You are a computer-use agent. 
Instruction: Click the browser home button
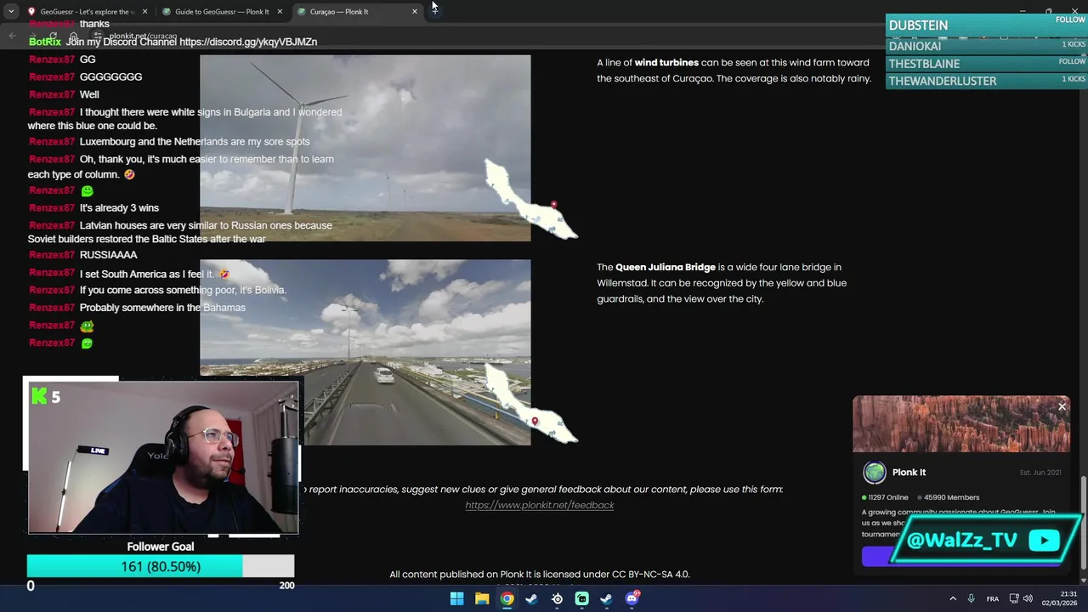pyautogui.click(x=73, y=36)
